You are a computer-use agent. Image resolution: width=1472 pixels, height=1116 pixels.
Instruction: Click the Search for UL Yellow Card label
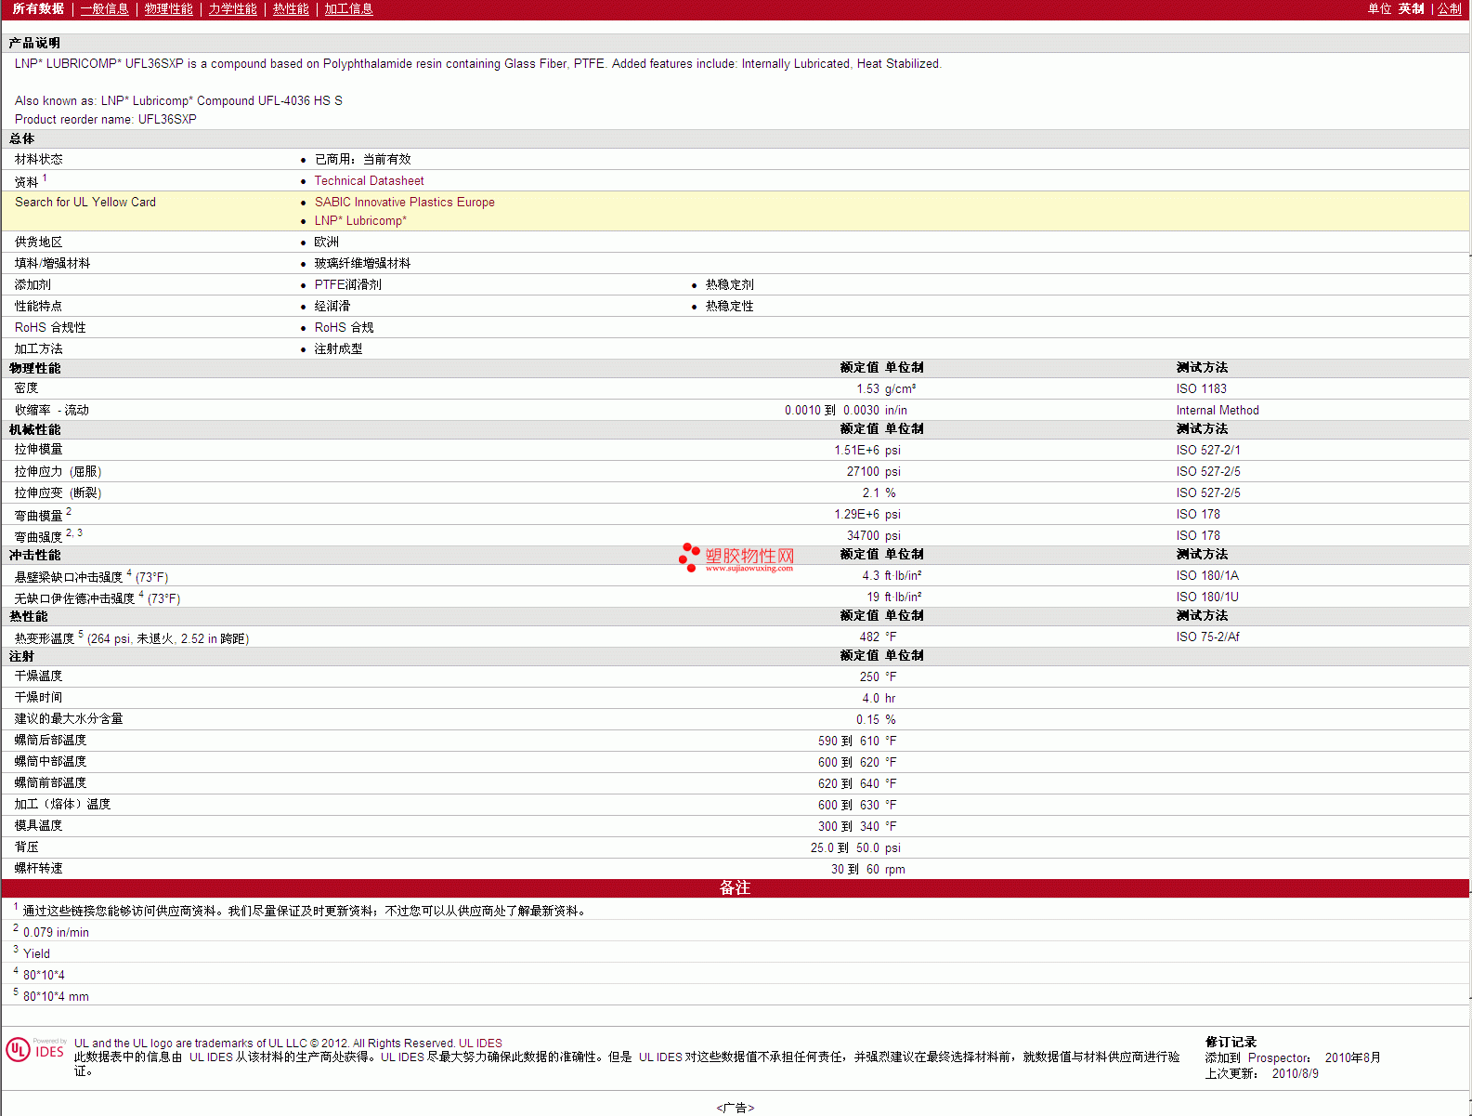[x=85, y=203]
